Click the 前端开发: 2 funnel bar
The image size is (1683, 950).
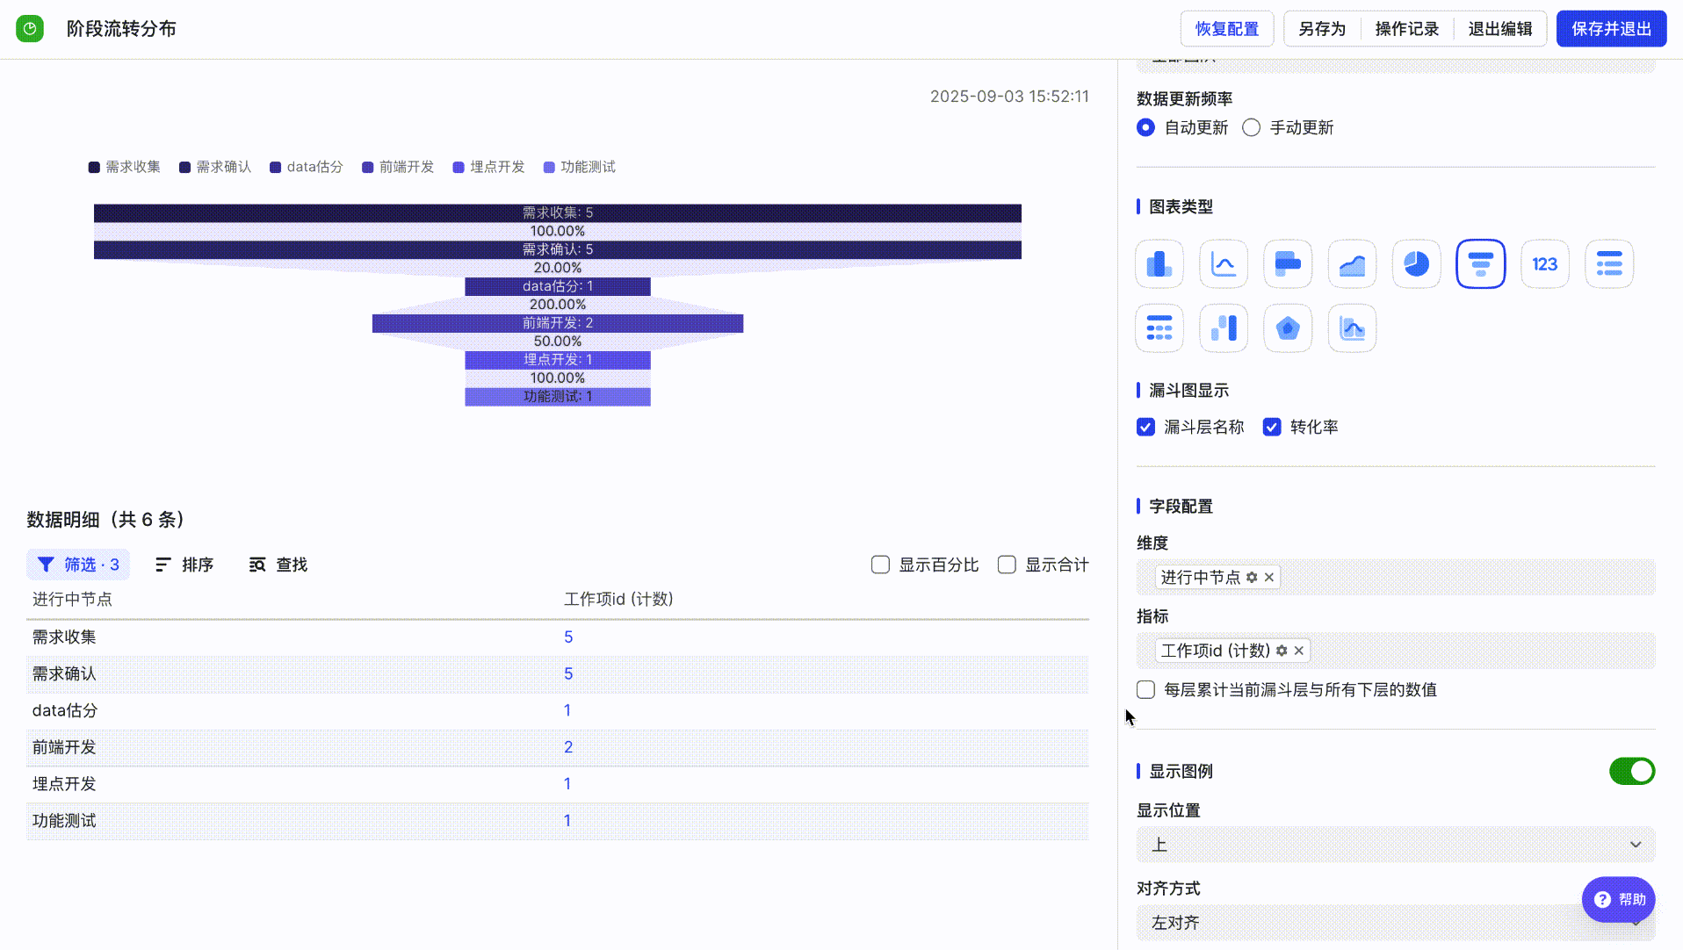[x=558, y=323]
